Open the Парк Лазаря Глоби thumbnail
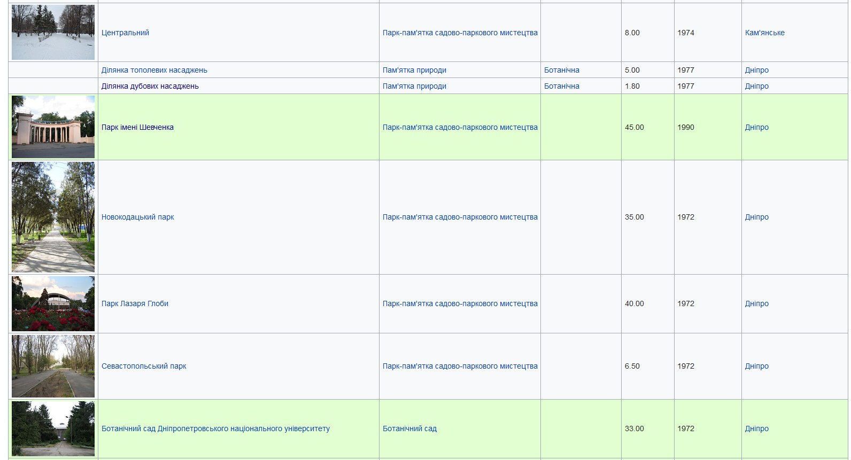The image size is (851, 460). pyautogui.click(x=53, y=303)
